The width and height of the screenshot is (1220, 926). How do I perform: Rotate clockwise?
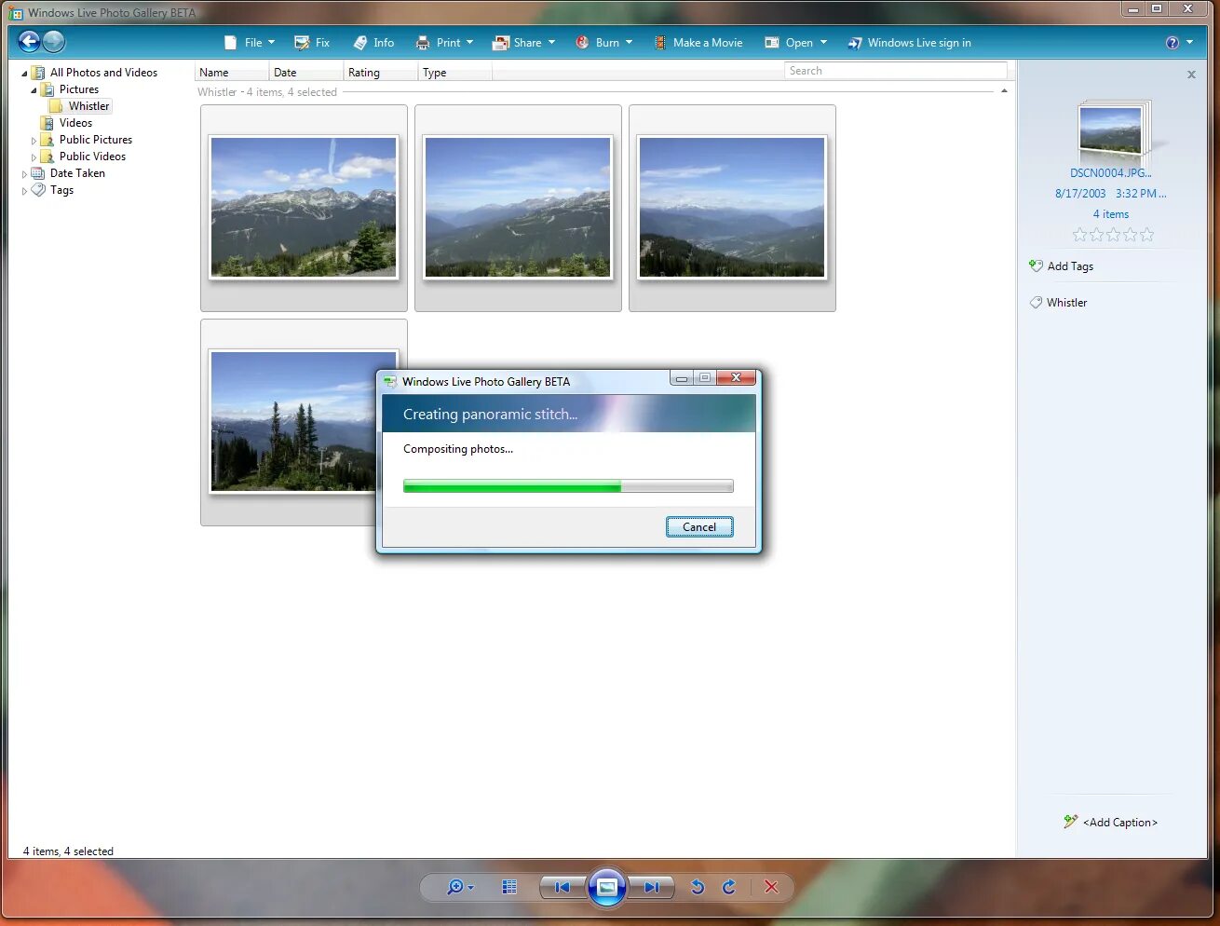click(x=729, y=888)
